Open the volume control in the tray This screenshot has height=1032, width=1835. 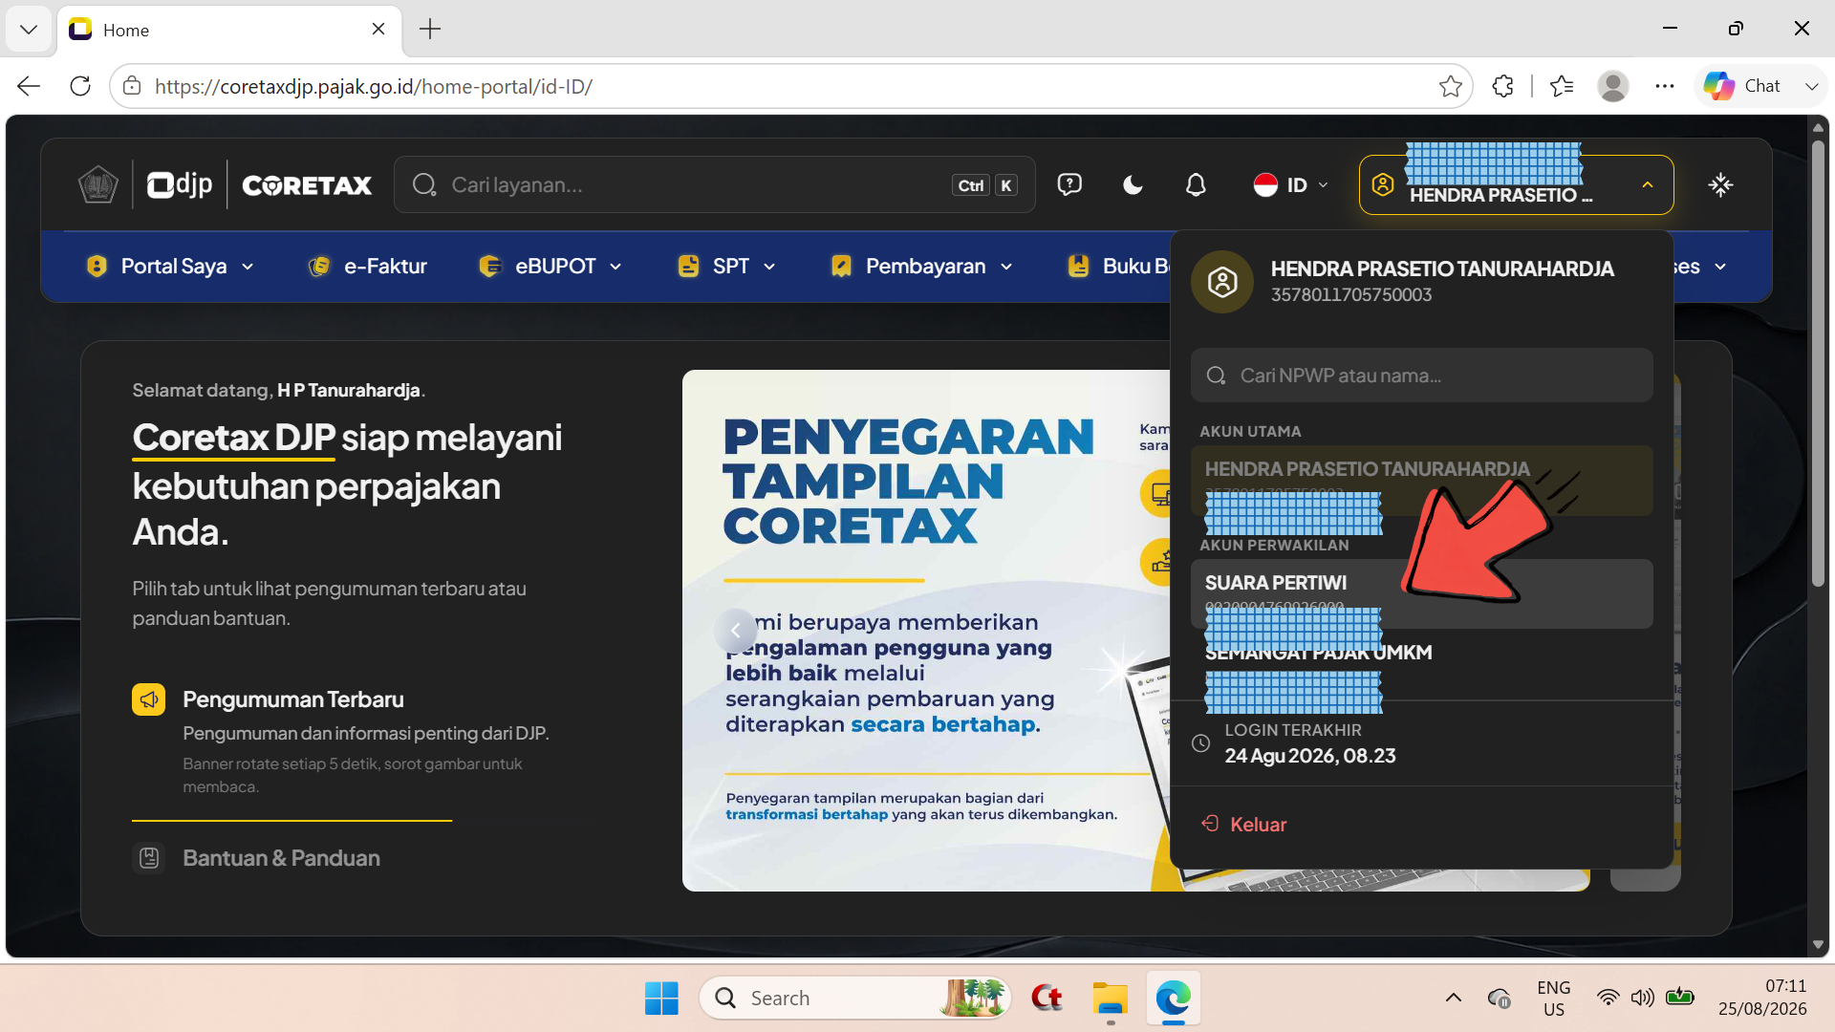[x=1642, y=999]
